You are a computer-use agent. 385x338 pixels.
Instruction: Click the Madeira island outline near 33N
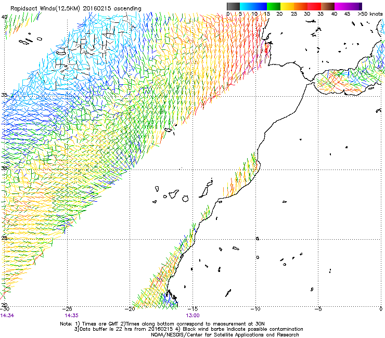169,129
